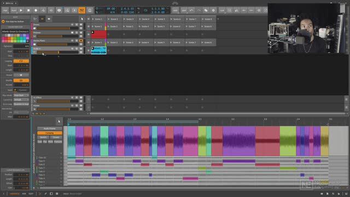Click the Master track volume slider
This screenshot has width=350, height=197.
click(57, 109)
